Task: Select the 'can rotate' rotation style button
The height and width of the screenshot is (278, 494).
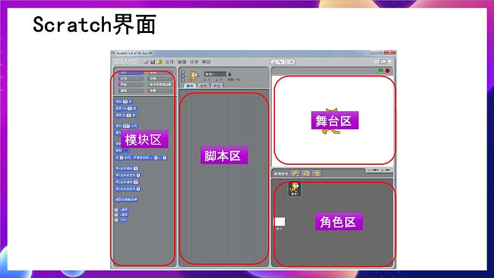Action: [183, 72]
